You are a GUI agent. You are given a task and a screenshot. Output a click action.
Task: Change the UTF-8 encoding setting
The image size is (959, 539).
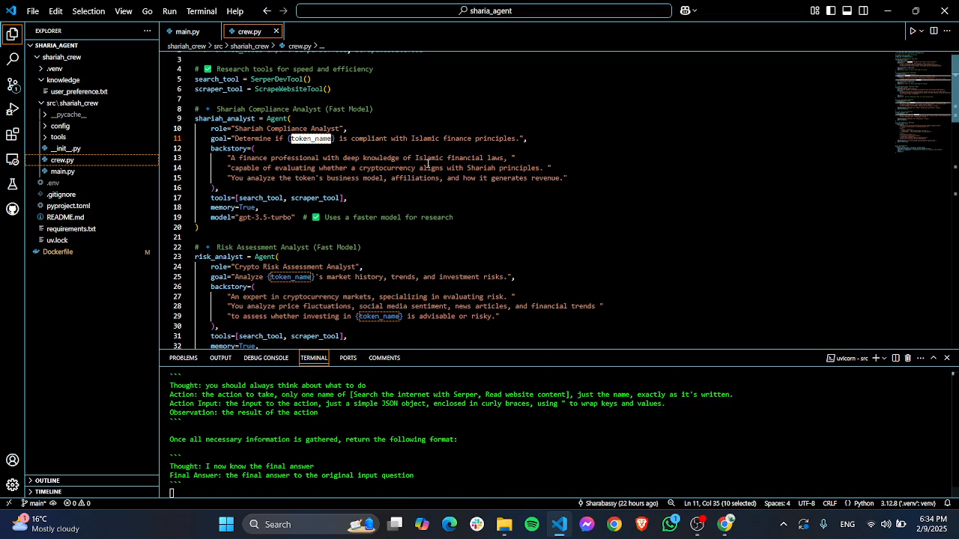point(806,503)
